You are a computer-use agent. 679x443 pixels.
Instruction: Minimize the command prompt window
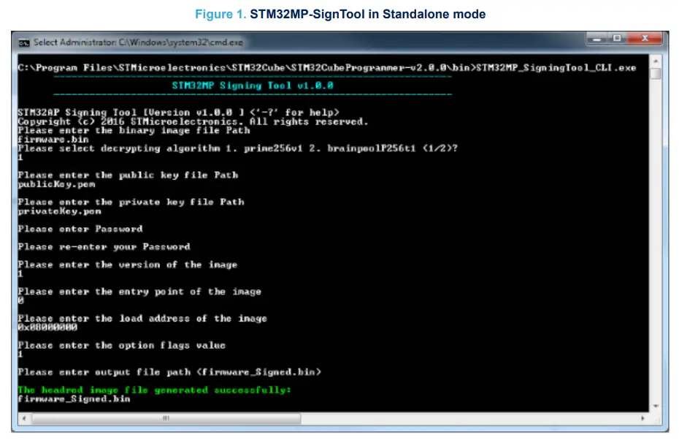coord(597,39)
